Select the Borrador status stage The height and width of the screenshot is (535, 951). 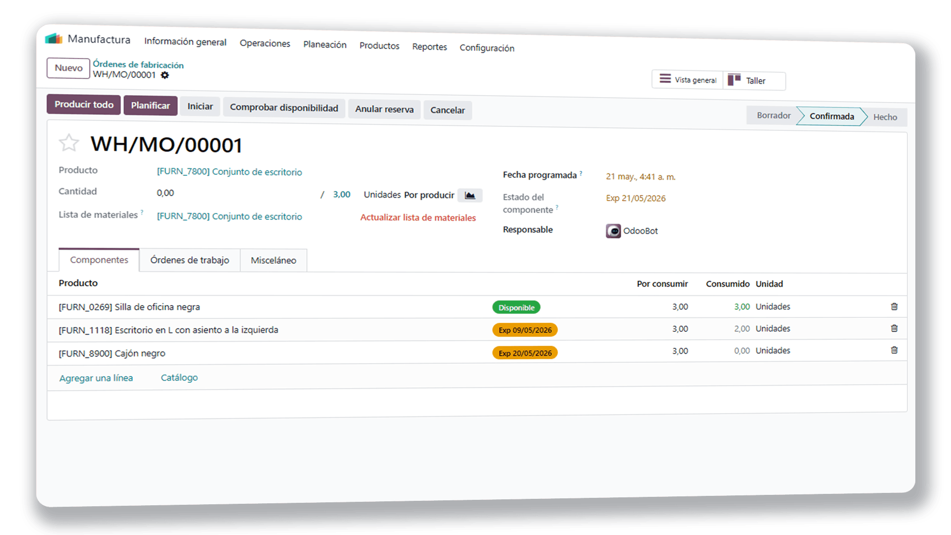point(773,115)
